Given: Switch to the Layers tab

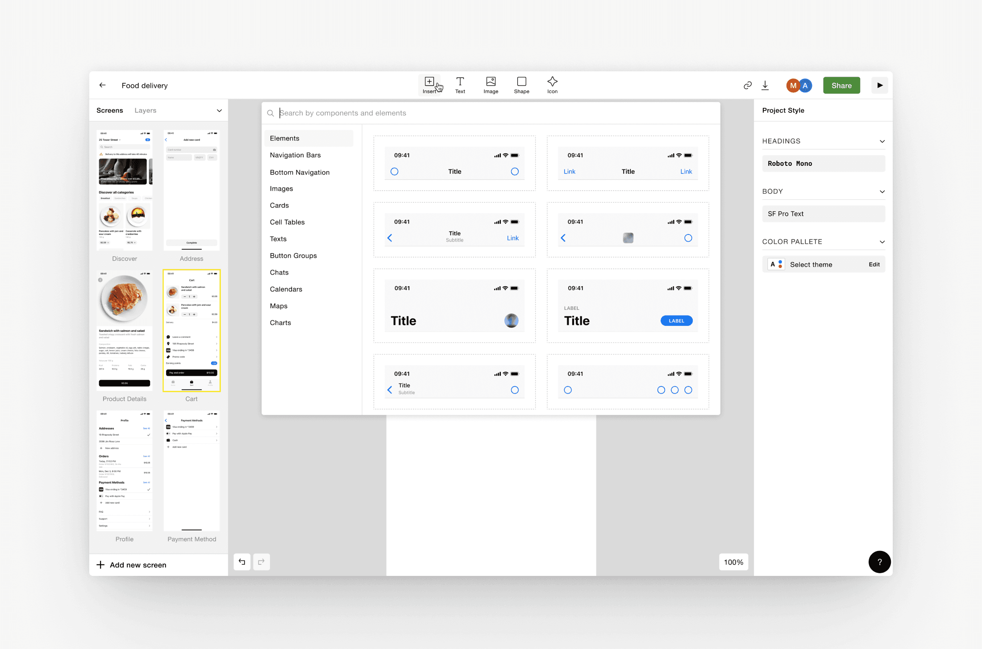Looking at the screenshot, I should (146, 111).
